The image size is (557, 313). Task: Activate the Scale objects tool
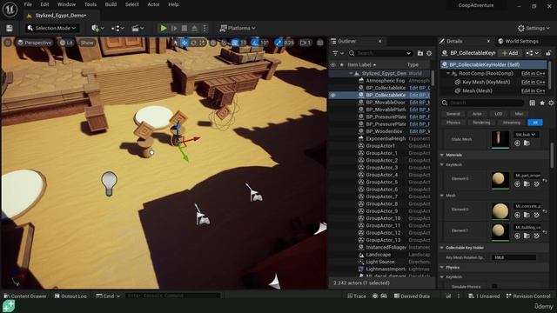coord(202,43)
